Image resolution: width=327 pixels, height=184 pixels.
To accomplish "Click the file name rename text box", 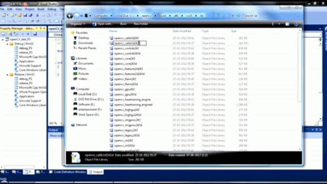I will click(x=130, y=43).
